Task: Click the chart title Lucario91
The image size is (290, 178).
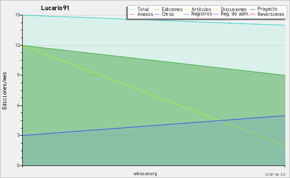Action: [x=55, y=8]
